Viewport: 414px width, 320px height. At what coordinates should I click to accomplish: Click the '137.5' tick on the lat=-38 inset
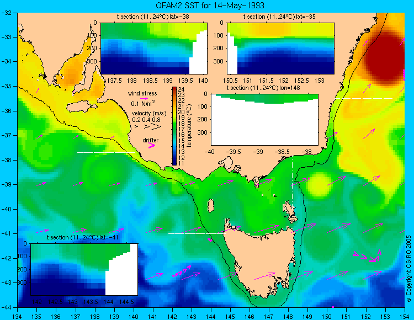[114, 81]
